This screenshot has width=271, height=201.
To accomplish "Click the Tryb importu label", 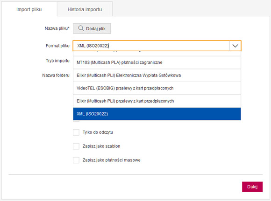I will [x=57, y=61].
